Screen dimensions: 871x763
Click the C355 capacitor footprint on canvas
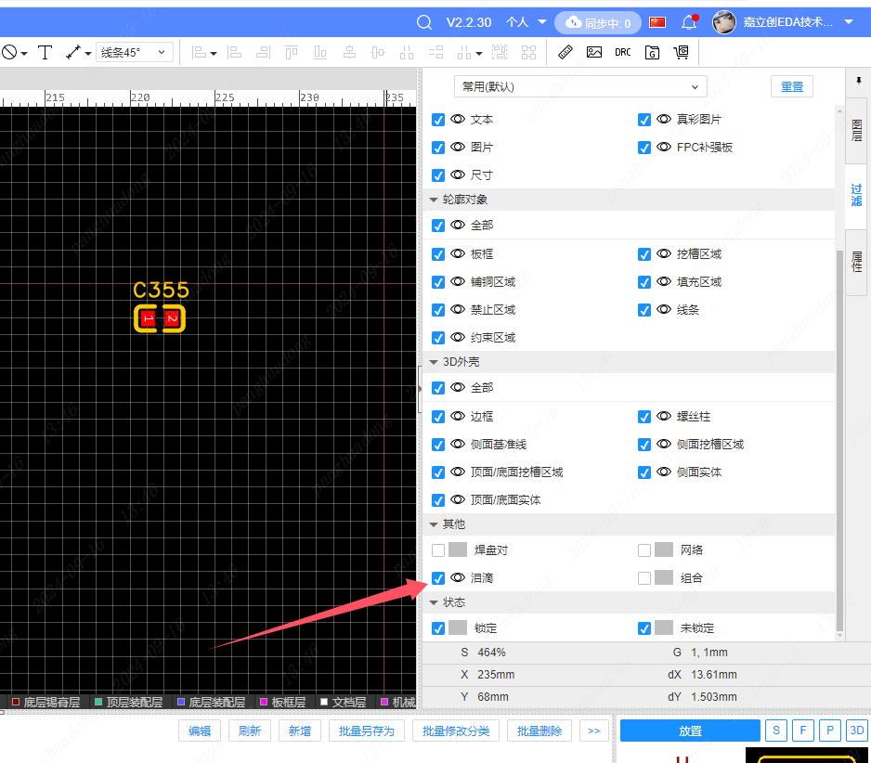(160, 318)
